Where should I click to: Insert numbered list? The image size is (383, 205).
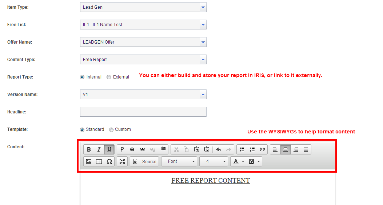[x=242, y=149]
